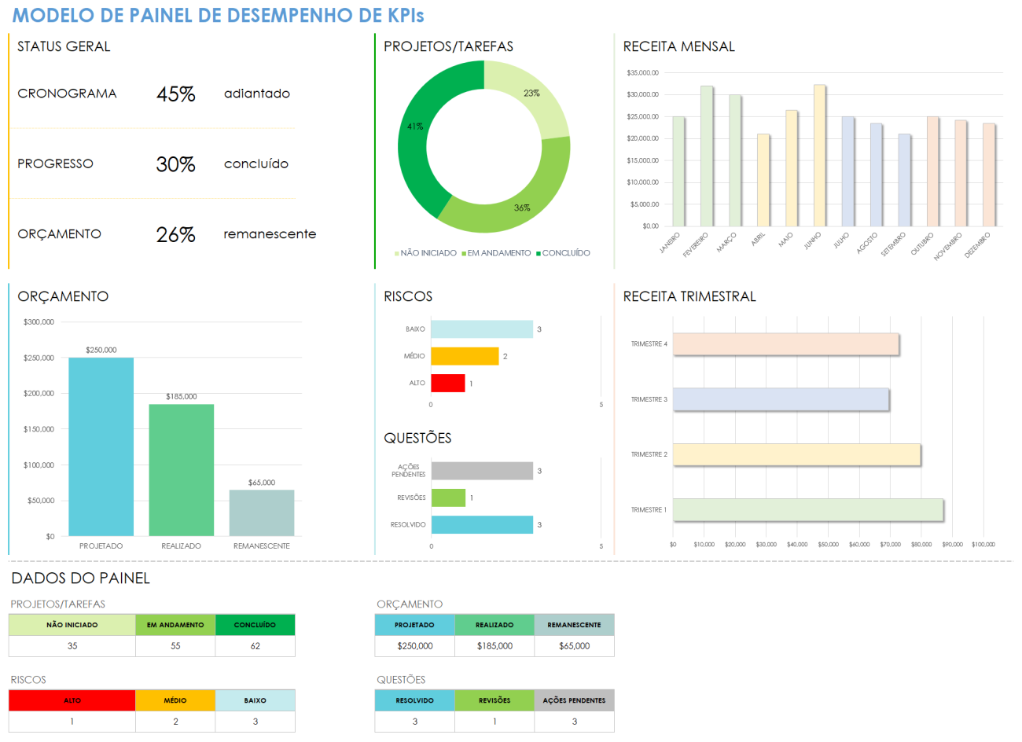Select the $250,000 value under PROJETADO
Viewport: 1022px width, 742px height.
pos(414,645)
